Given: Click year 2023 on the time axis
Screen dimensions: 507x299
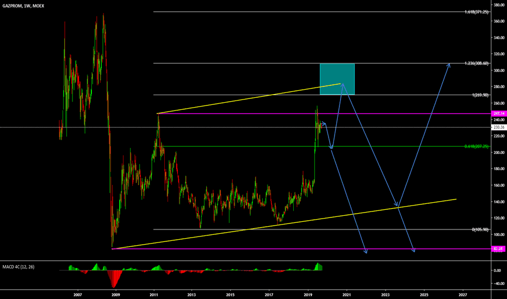Looking at the screenshot, I should pos(386,295).
